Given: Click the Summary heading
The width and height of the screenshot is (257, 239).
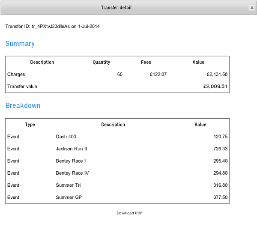Looking at the screenshot, I should point(20,44).
